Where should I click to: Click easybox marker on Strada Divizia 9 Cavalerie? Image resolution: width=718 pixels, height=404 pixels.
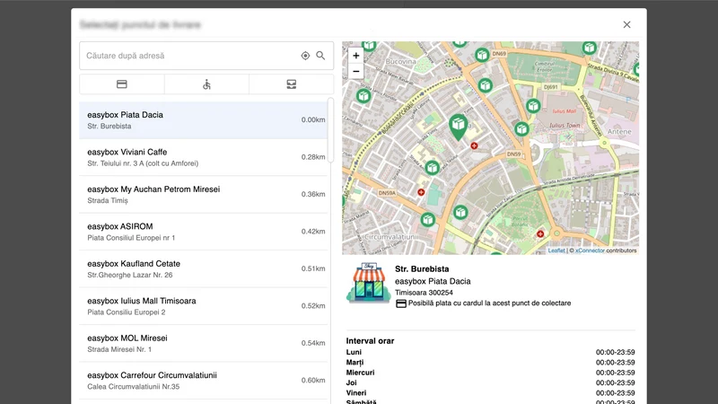point(590,48)
